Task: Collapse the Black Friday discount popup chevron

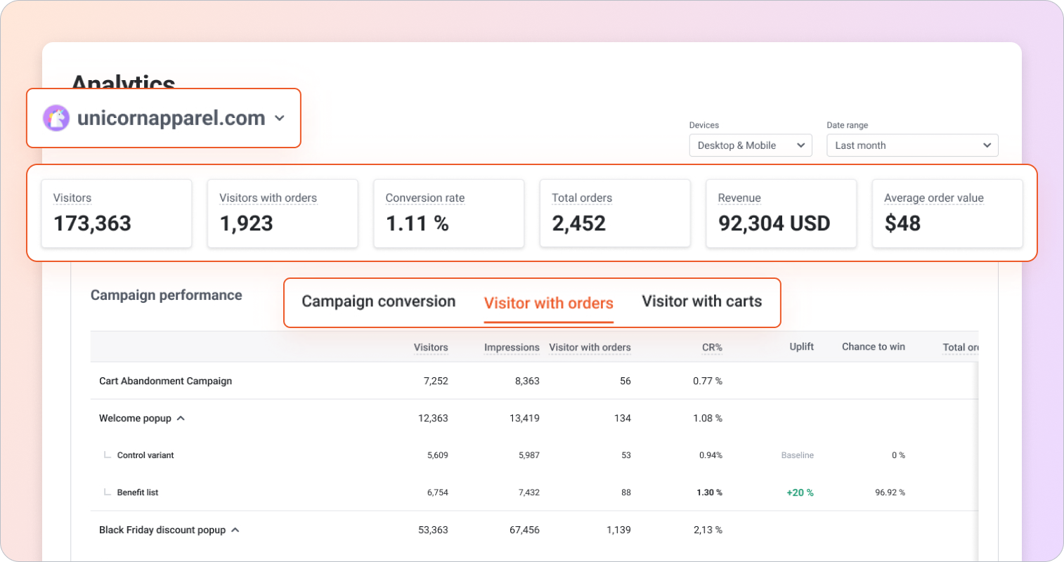Action: coord(235,530)
